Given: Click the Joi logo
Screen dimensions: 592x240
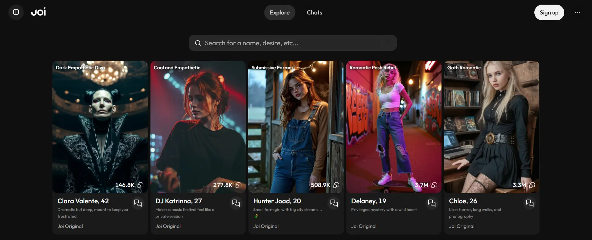Looking at the screenshot, I should (x=39, y=12).
